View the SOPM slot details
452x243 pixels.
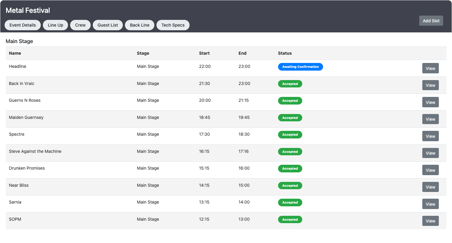coord(430,221)
